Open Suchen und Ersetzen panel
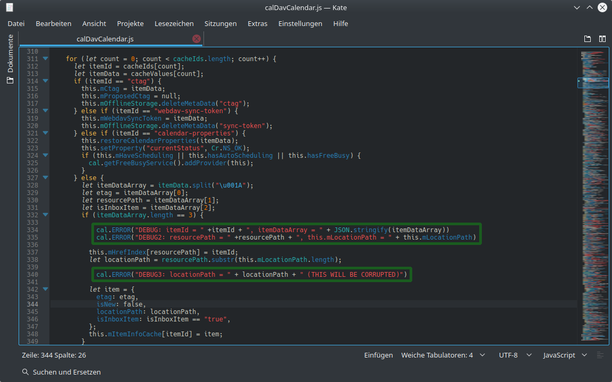The height and width of the screenshot is (382, 612). tap(66, 372)
